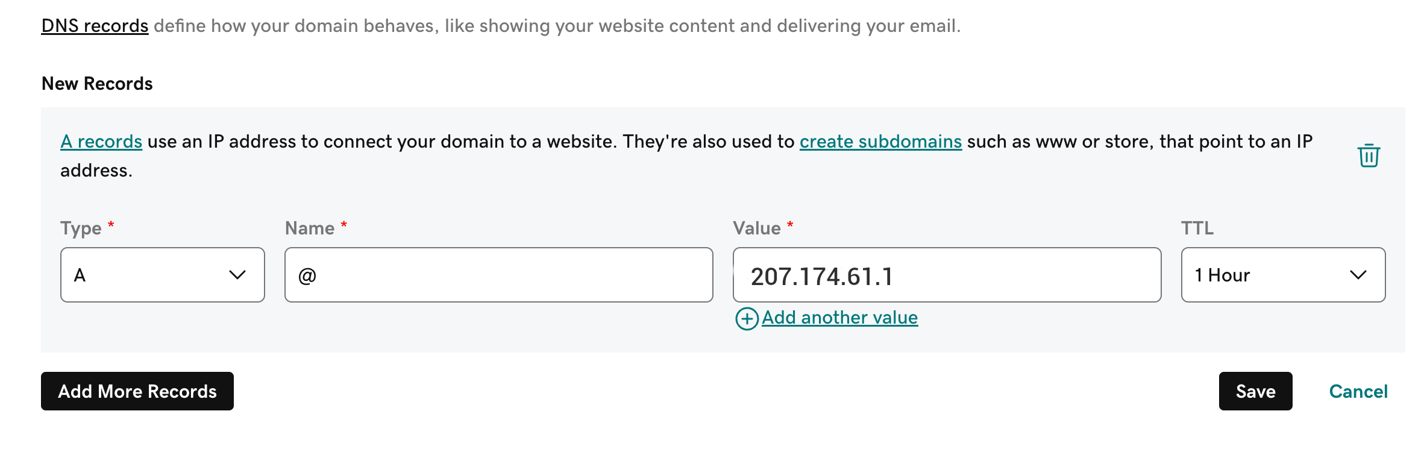The image size is (1427, 452).
Task: Open the create subdomains link
Action: tap(880, 142)
